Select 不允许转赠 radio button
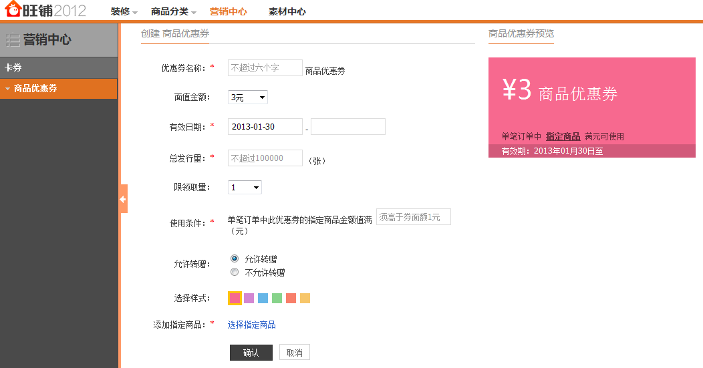The width and height of the screenshot is (703, 368). click(x=235, y=272)
